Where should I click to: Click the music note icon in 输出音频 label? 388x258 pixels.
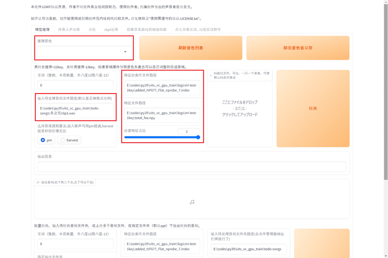(38, 182)
